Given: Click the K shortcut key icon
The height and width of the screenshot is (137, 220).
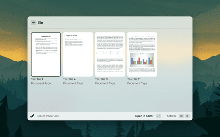Looking at the screenshot, I should (x=187, y=116).
